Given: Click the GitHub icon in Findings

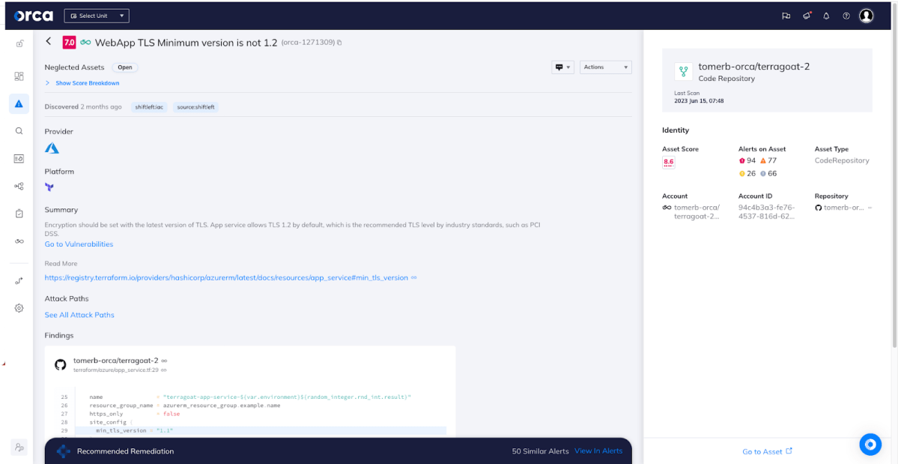Looking at the screenshot, I should coord(60,364).
